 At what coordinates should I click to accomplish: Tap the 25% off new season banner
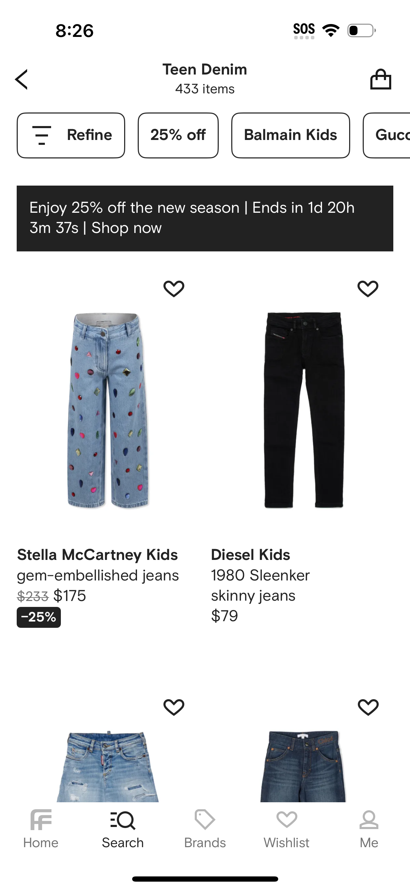coord(205,218)
